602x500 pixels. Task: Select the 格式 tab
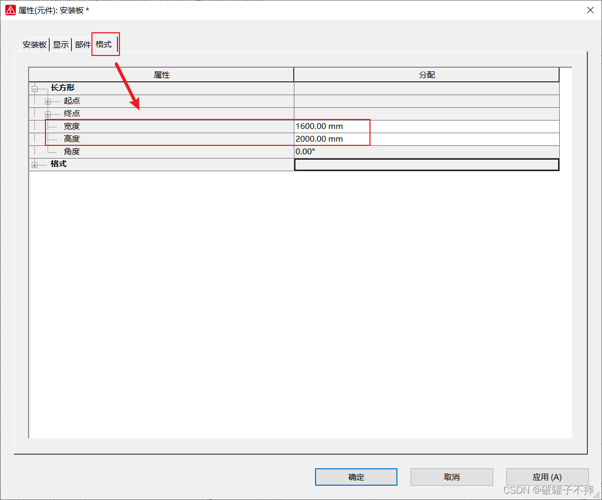click(104, 44)
